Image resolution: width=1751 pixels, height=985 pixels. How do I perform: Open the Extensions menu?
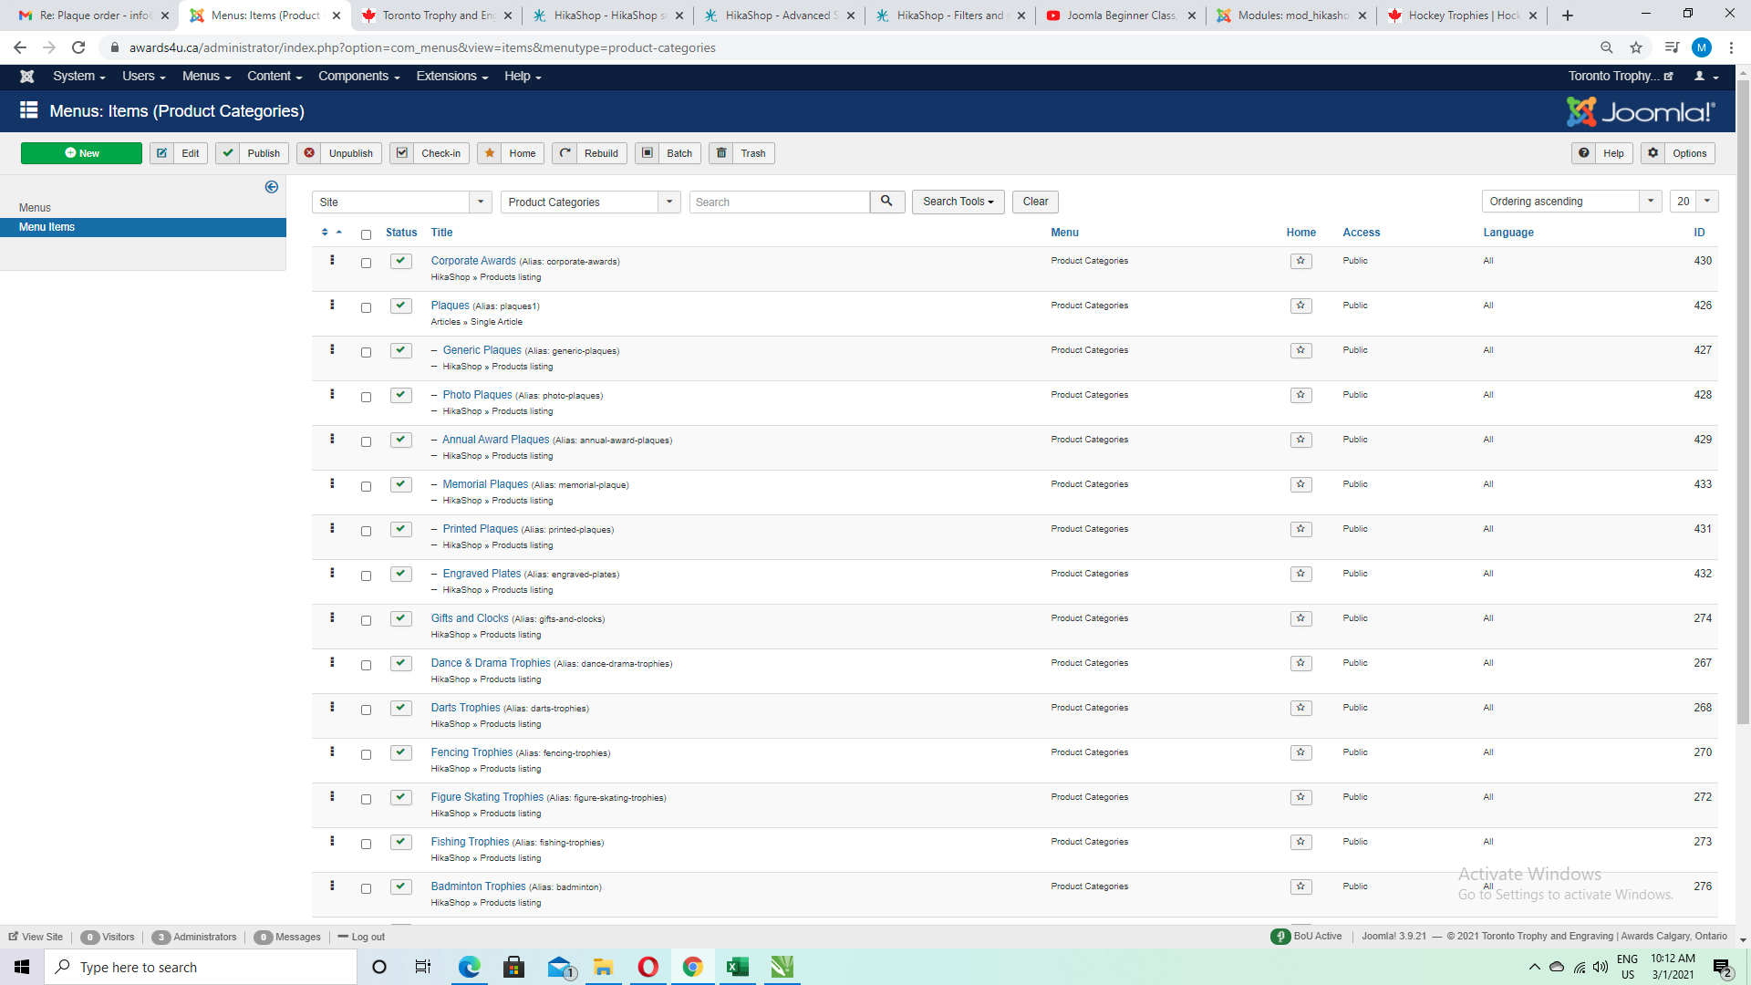pos(451,77)
